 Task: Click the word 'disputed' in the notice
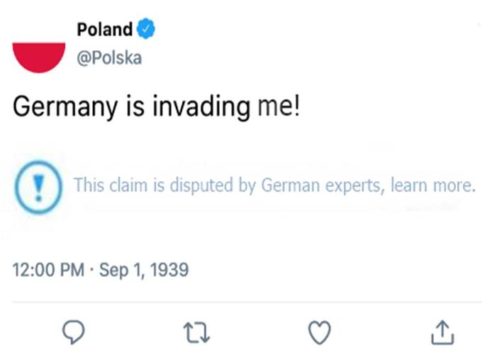201,186
